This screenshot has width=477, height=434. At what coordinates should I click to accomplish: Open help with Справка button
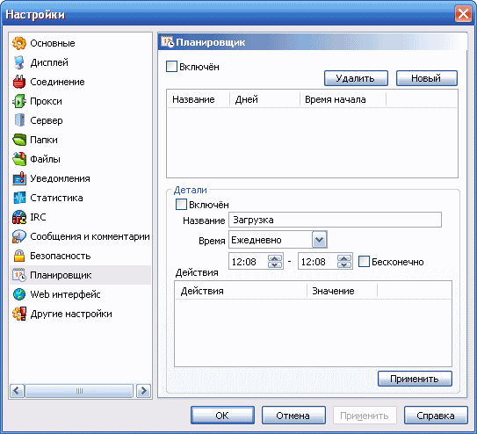click(x=436, y=416)
